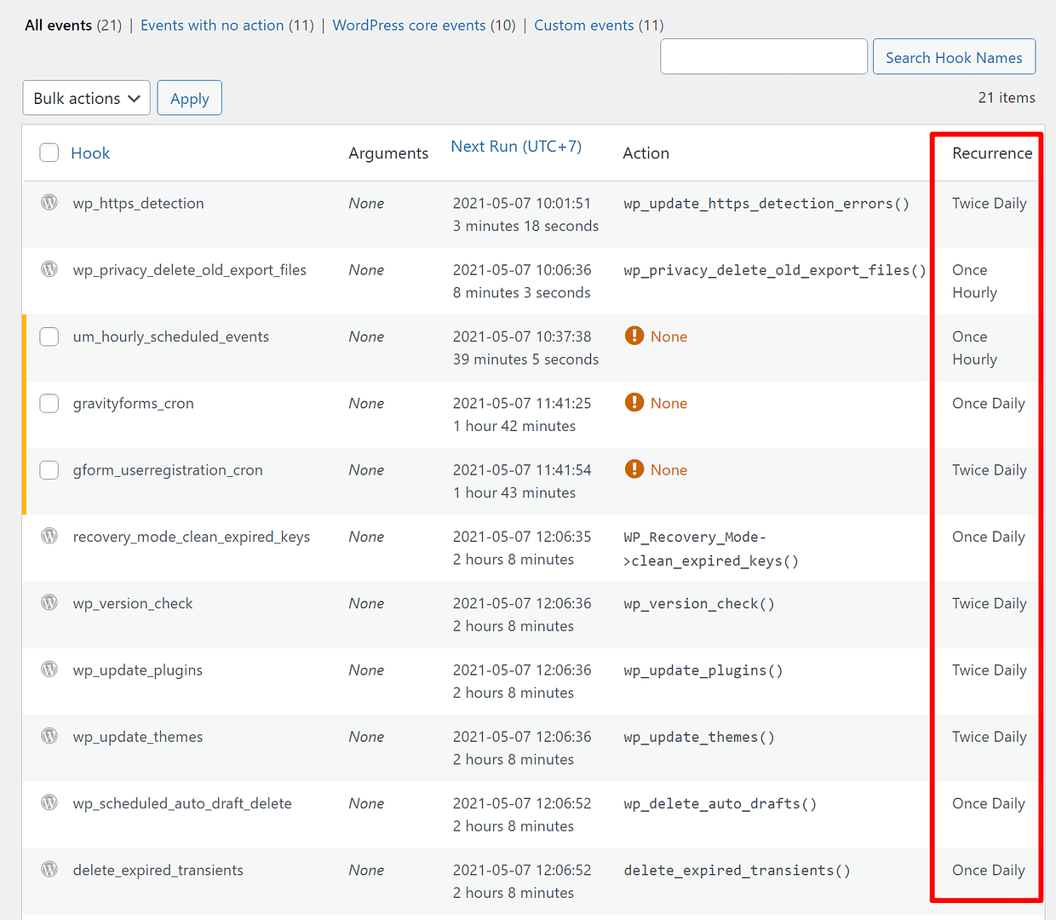
Task: Select the checkbox for um_hourly_scheduled_events
Action: click(49, 336)
